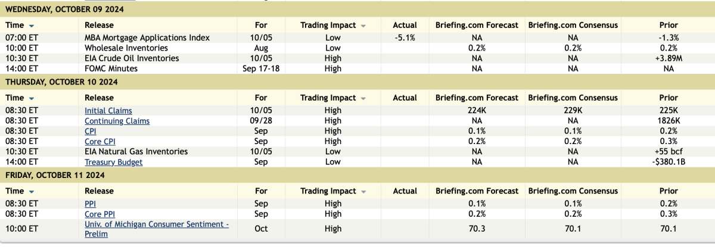Viewport: 715px width, 250px height.
Task: Open Univ. of Michigan Consumer Sentiment link
Action: tap(156, 224)
